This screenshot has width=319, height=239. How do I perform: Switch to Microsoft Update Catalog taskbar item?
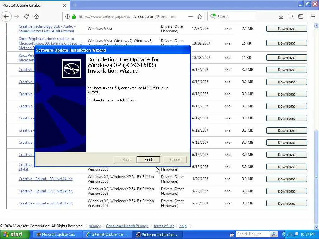coord(58,235)
